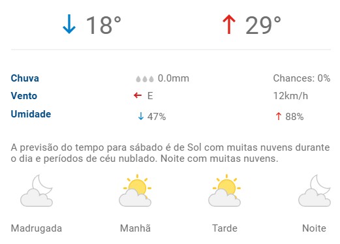Click the Tarde period label
The width and height of the screenshot is (340, 244).
tap(224, 228)
